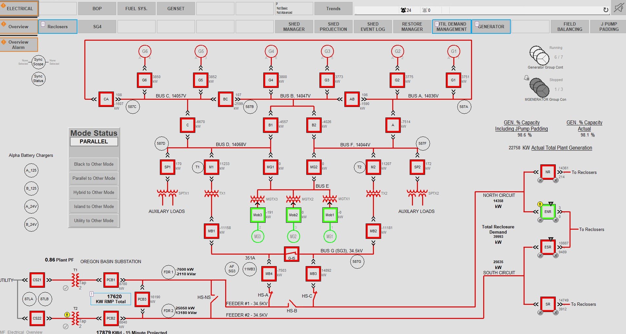Open breaker MG1 on Bus D
This screenshot has width=626, height=334.
tap(270, 167)
